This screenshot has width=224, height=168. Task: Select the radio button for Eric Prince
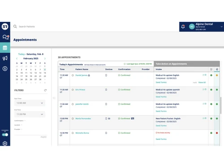pos(73,90)
